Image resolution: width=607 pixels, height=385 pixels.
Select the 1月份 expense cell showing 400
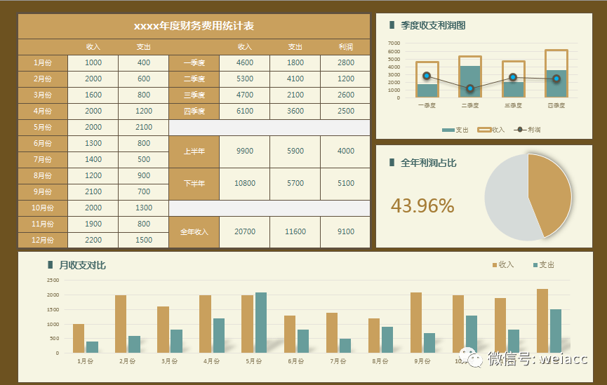(x=144, y=62)
